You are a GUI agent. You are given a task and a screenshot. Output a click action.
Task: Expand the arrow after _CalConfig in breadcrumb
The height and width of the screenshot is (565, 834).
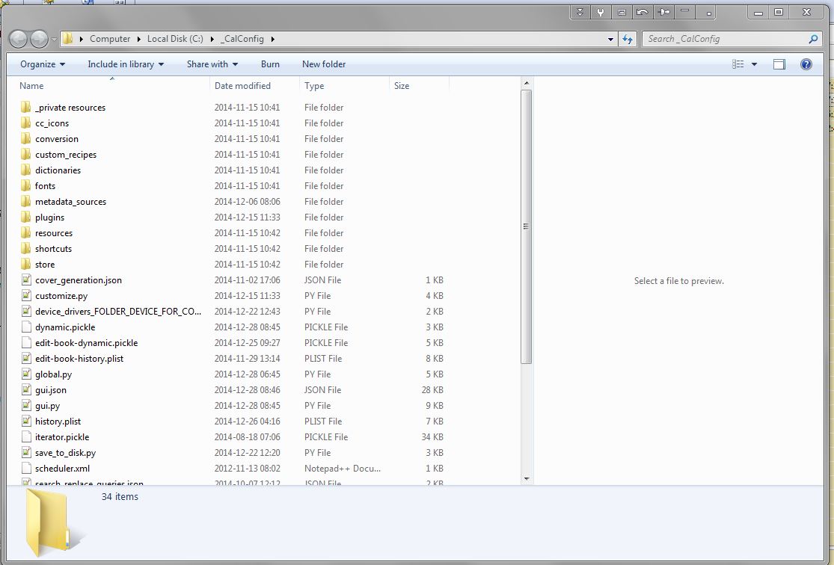pyautogui.click(x=273, y=39)
